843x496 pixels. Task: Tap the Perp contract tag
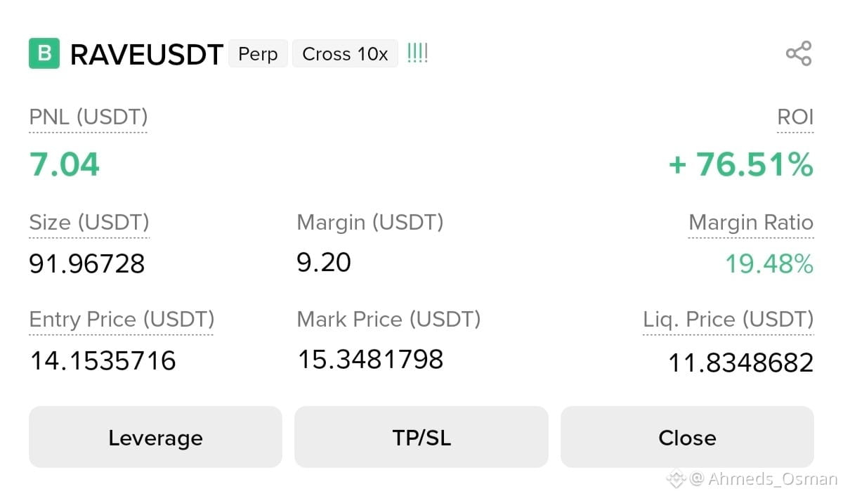tap(258, 54)
